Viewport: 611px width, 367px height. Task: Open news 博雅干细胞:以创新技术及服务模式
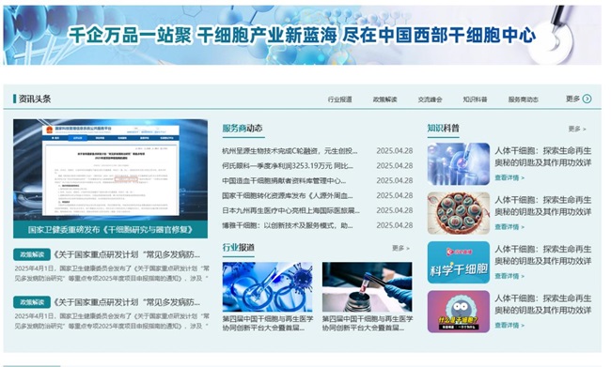(288, 225)
